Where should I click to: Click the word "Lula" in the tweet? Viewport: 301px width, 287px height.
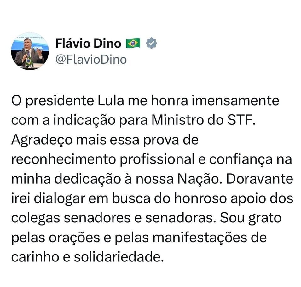pos(111,100)
